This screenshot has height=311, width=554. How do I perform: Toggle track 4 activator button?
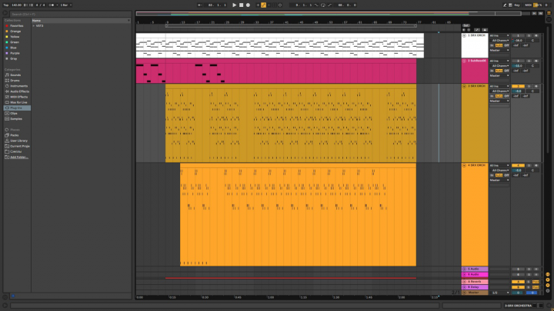click(x=518, y=165)
